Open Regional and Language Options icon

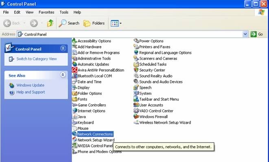click(x=136, y=53)
